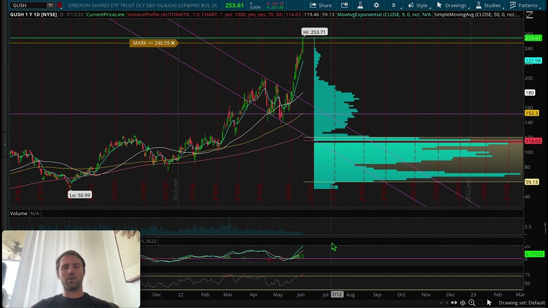
Task: Click the Lo: 50.99 price bubble
Action: [80, 195]
